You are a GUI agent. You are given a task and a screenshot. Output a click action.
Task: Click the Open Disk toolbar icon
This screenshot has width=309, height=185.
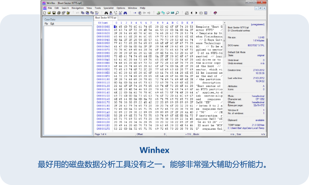click(x=158, y=13)
